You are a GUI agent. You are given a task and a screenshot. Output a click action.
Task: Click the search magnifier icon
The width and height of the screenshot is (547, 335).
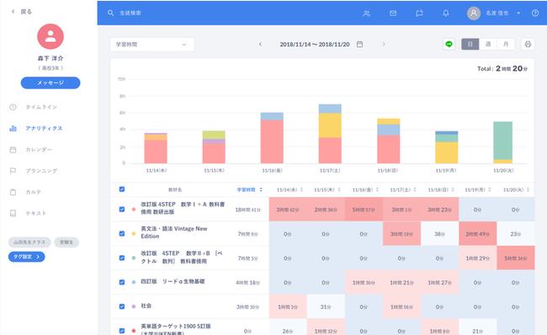coord(110,13)
